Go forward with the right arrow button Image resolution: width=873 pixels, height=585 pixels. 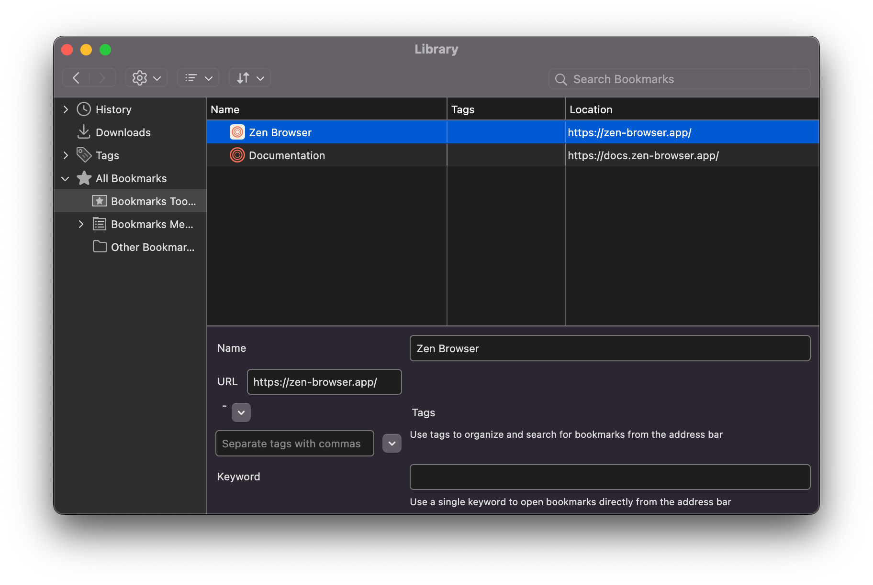[x=102, y=78]
